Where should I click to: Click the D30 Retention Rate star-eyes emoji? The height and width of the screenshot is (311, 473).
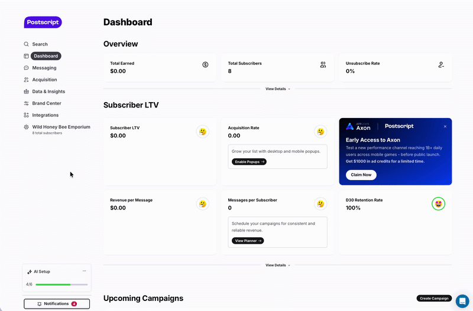click(438, 204)
